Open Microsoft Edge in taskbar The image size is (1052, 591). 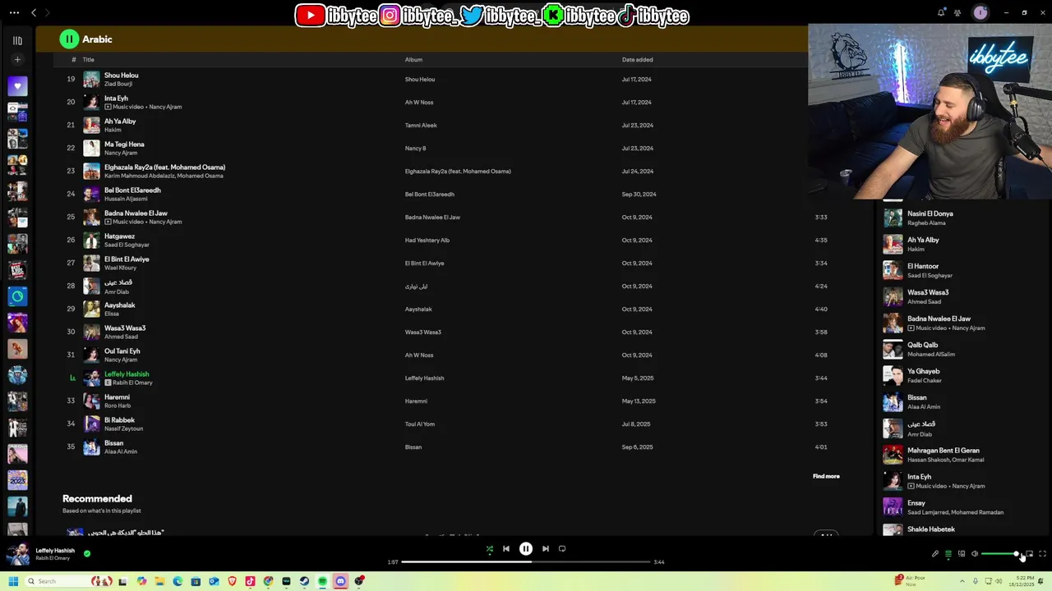tap(178, 581)
